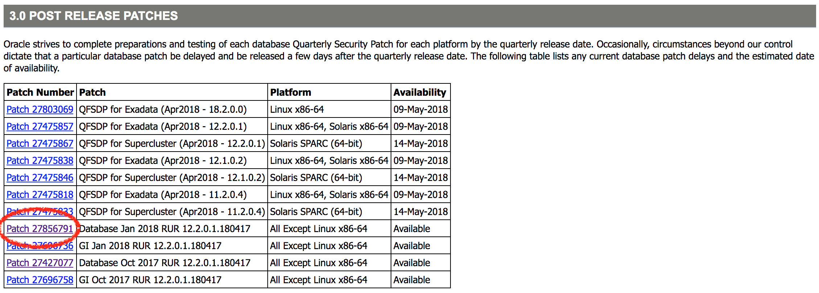This screenshot has height=293, width=819.
Task: Click "All Except Linux x86-64" in Patch 27856791 row
Action: pos(319,229)
